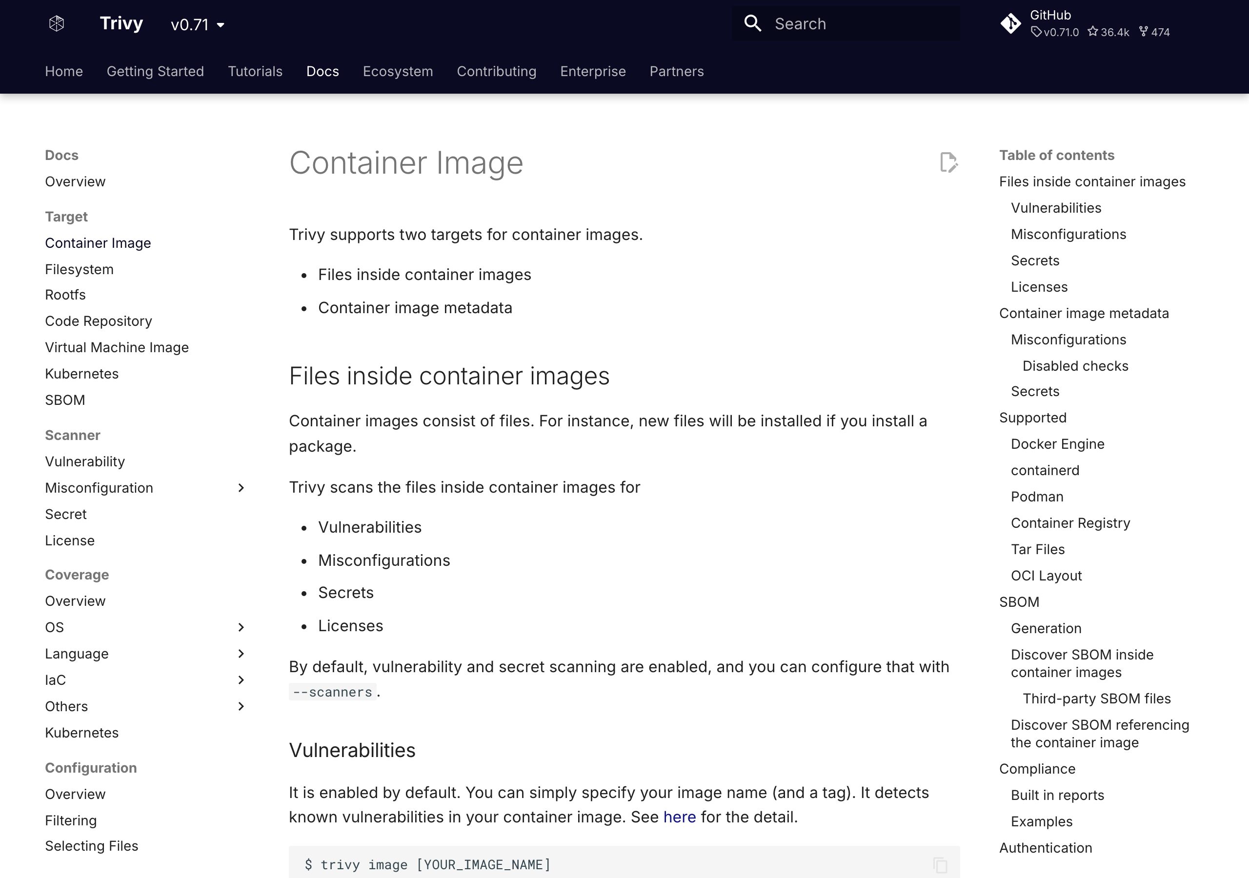Jump to Container image metadata in contents
Screen dimensions: 1249x878
tap(1084, 313)
